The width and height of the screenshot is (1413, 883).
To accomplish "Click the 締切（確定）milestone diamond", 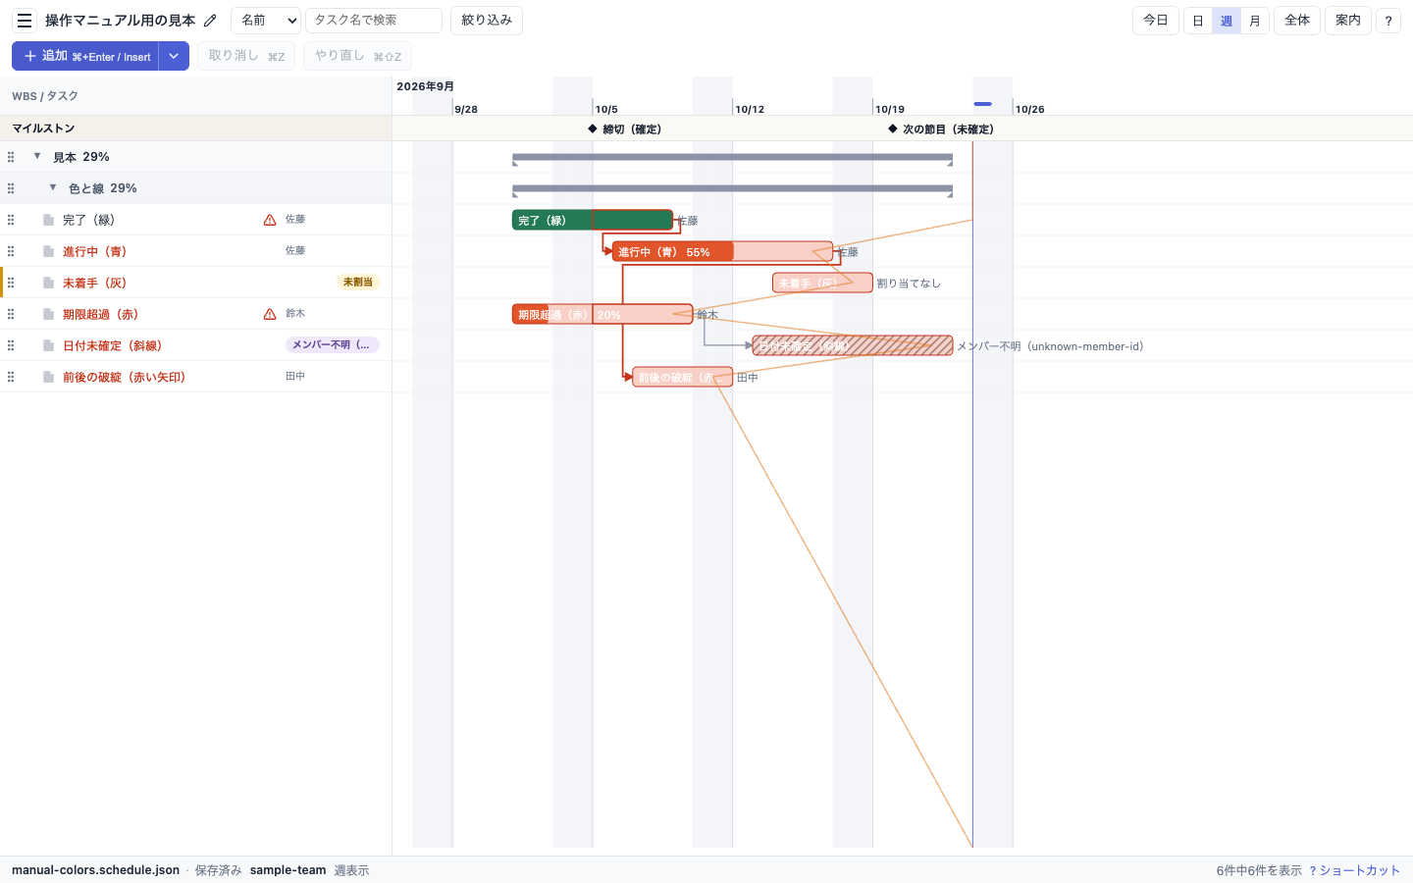I will [x=593, y=129].
